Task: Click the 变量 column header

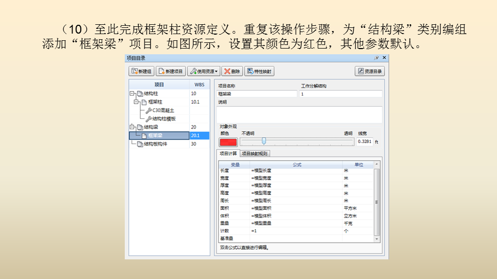Action: point(235,164)
